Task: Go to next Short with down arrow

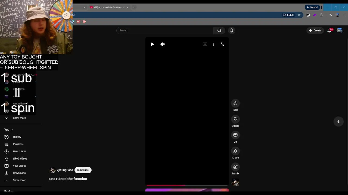Action: pos(338,122)
